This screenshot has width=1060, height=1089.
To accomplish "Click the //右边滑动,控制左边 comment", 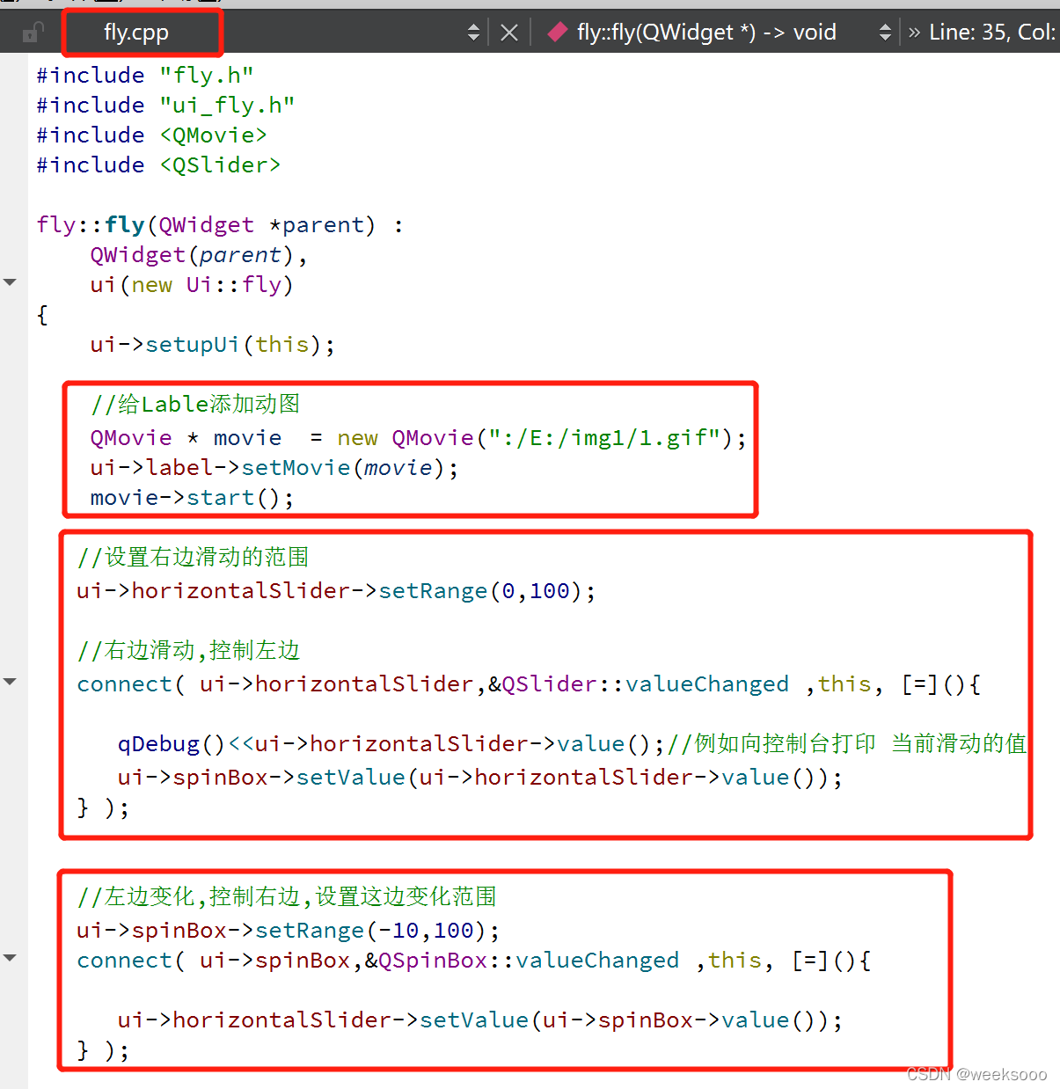I will coord(188,651).
